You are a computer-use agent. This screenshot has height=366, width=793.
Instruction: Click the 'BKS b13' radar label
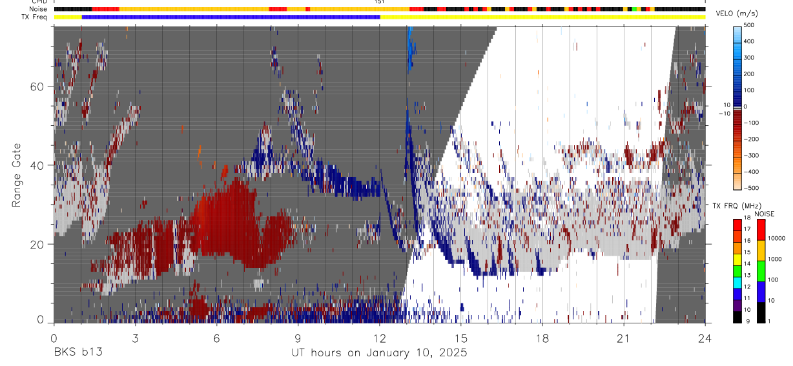point(77,352)
